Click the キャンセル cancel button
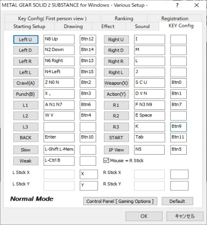This screenshot has height=225, width=207. pos(185,216)
